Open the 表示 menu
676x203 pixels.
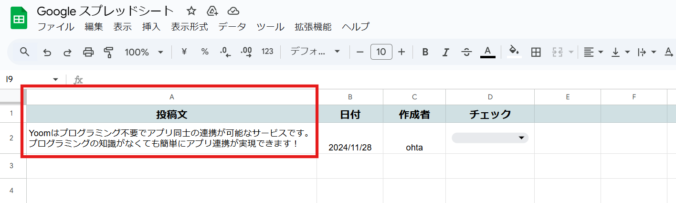[x=123, y=27]
